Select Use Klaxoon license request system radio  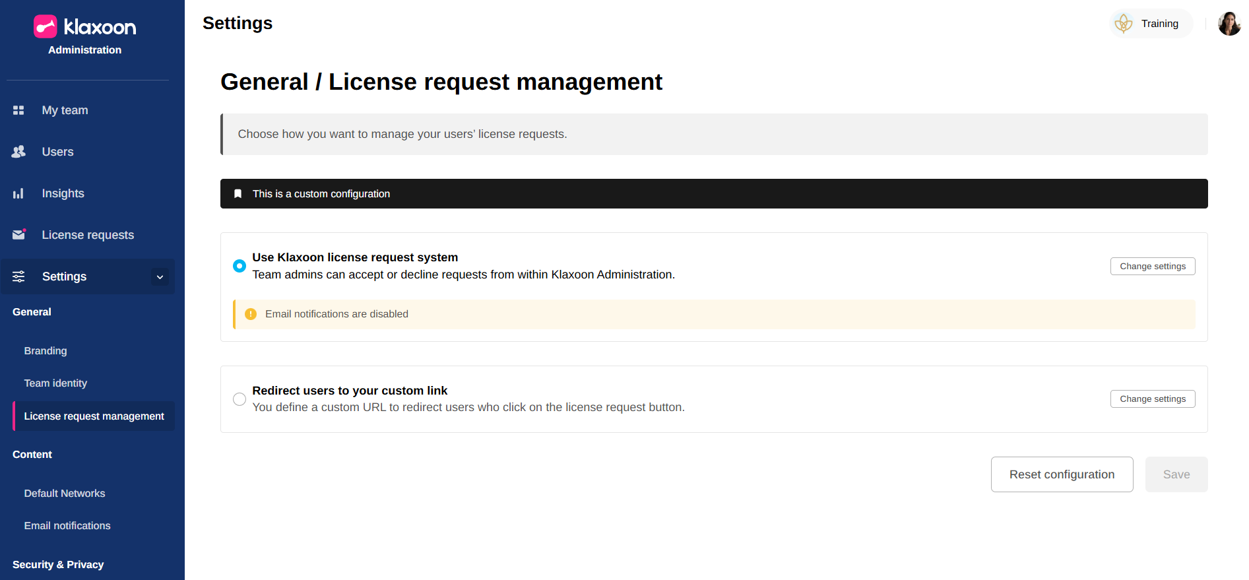(x=240, y=266)
